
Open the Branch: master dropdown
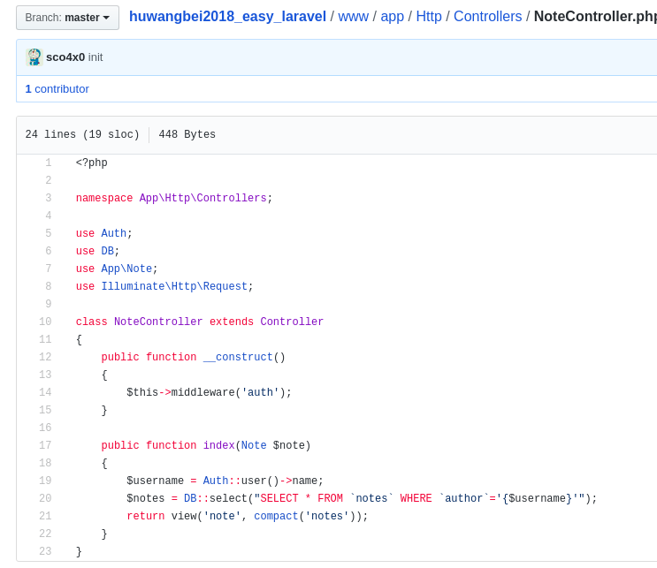click(67, 18)
